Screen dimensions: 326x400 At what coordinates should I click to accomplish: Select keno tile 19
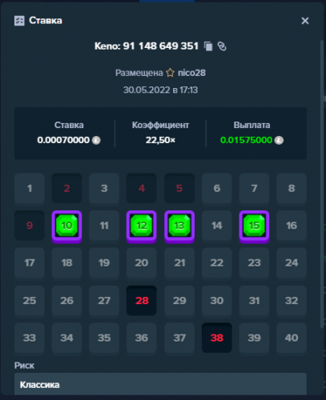point(104,263)
